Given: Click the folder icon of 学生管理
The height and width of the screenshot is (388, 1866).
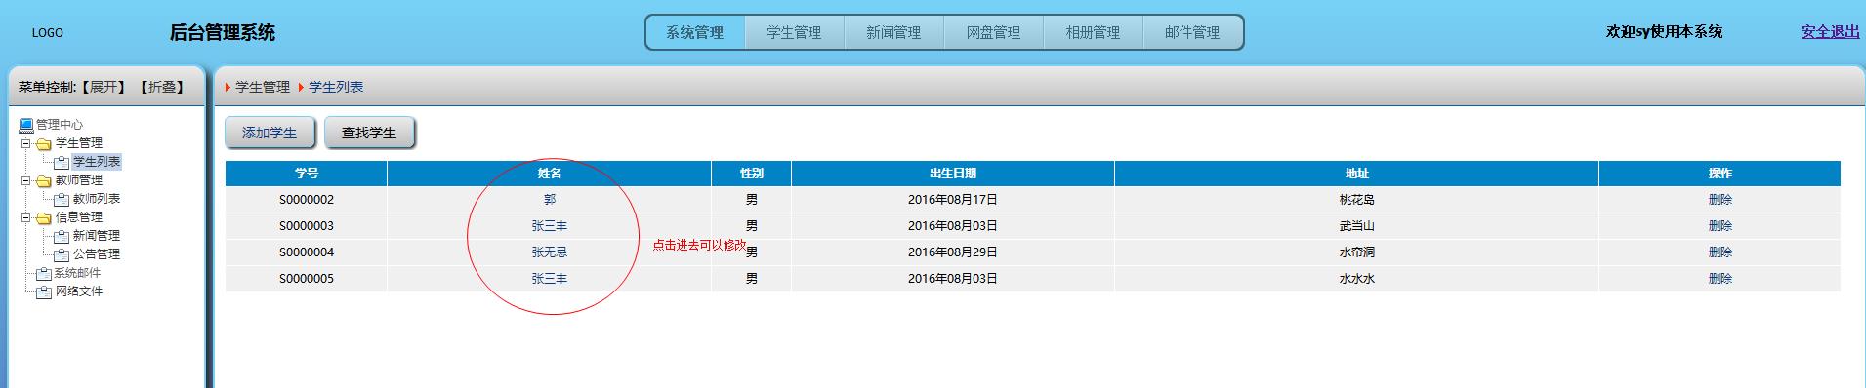Looking at the screenshot, I should click(44, 143).
